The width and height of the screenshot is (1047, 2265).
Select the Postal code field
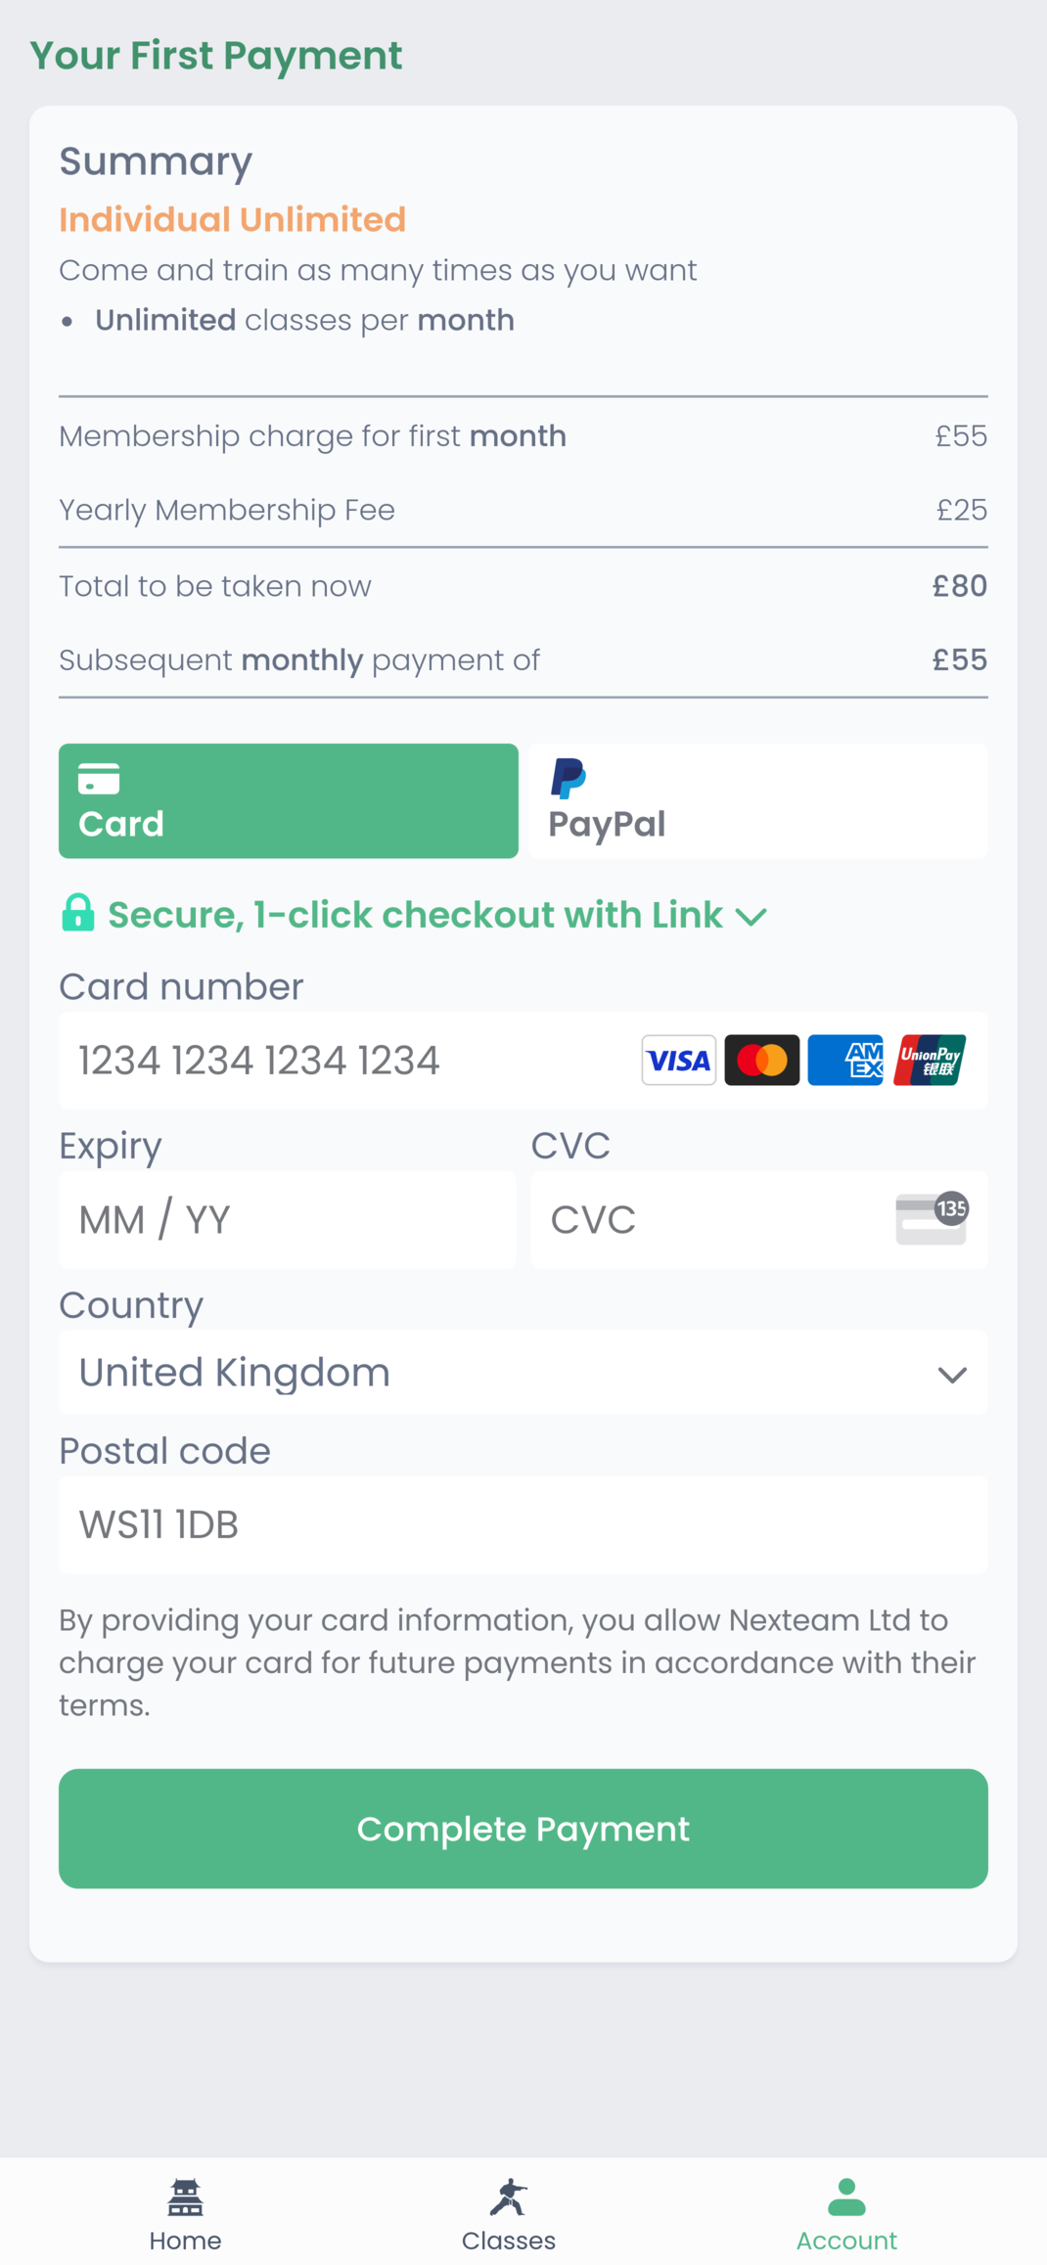(523, 1524)
